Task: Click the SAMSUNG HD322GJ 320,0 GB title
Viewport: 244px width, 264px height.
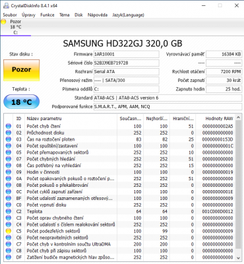Action: (x=123, y=44)
